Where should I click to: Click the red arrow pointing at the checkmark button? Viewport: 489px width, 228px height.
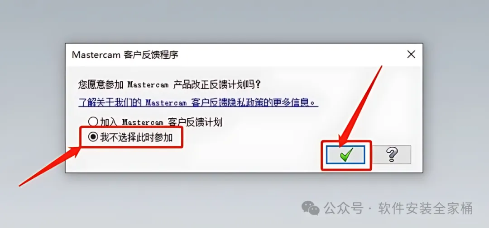pos(361,106)
